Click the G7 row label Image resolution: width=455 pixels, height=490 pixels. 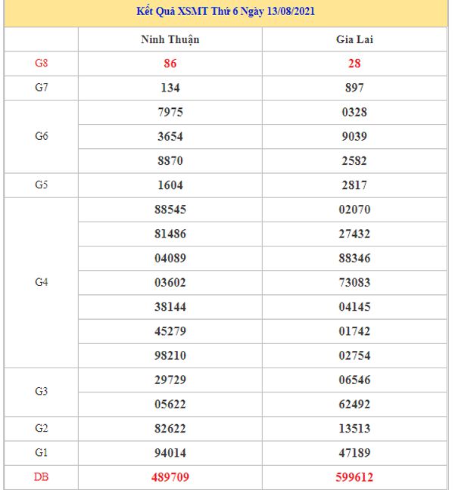42,88
